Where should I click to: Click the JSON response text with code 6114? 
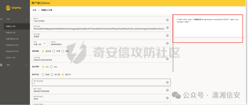click(207, 20)
